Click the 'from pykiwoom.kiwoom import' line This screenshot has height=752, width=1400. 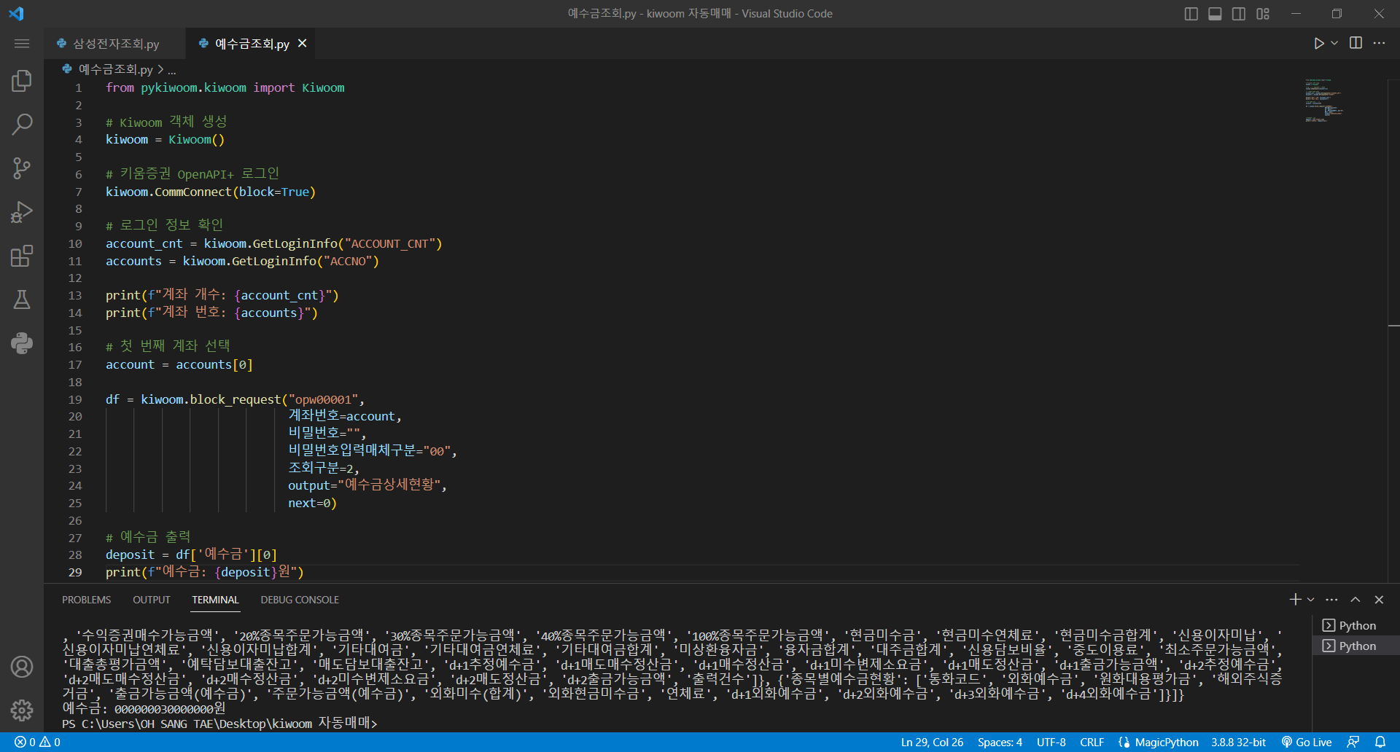[225, 87]
